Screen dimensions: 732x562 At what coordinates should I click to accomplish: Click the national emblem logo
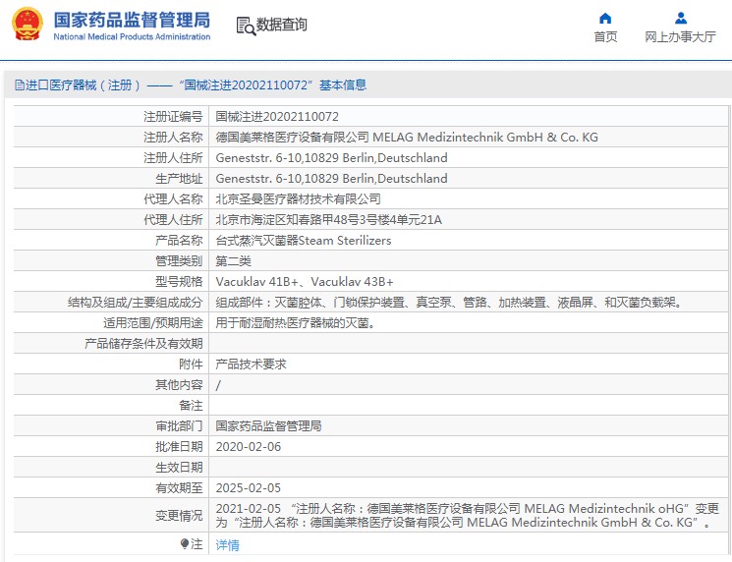(28, 25)
